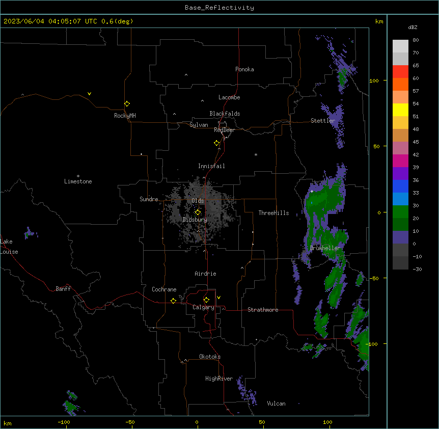439x429 pixels.
Task: Click the yellow marker south of RedDeer
Action: [x=216, y=143]
